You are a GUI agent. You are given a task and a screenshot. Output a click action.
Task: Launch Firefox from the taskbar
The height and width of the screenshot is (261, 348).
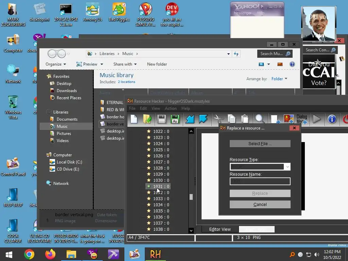click(50, 254)
